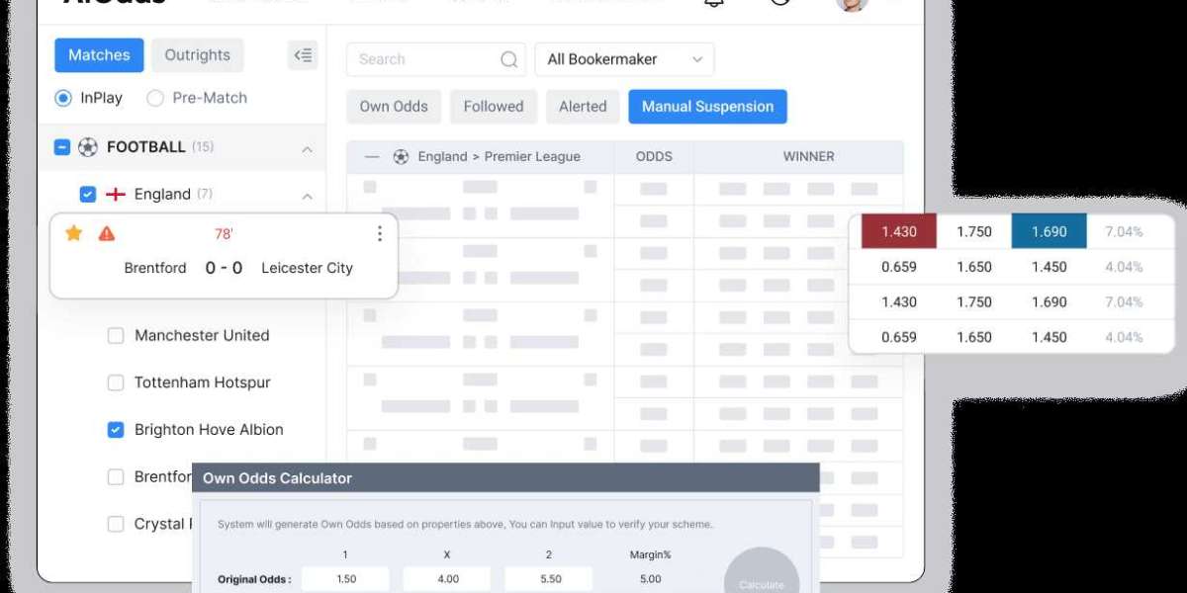This screenshot has width=1187, height=593.
Task: Click the search magnifier icon
Action: (508, 59)
